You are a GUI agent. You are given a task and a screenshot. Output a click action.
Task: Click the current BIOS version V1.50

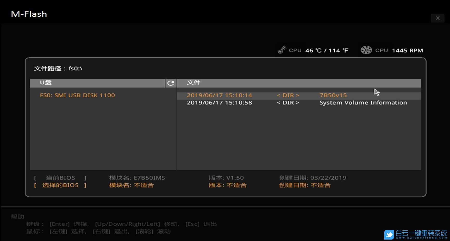(x=235, y=178)
